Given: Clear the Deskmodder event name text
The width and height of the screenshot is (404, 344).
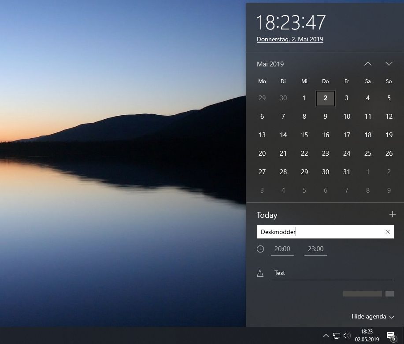Looking at the screenshot, I should (x=387, y=232).
